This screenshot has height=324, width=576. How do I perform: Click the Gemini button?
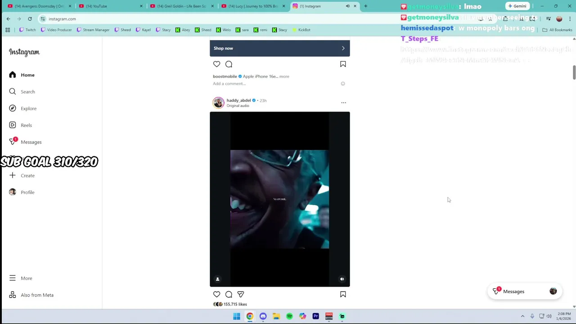pyautogui.click(x=517, y=6)
